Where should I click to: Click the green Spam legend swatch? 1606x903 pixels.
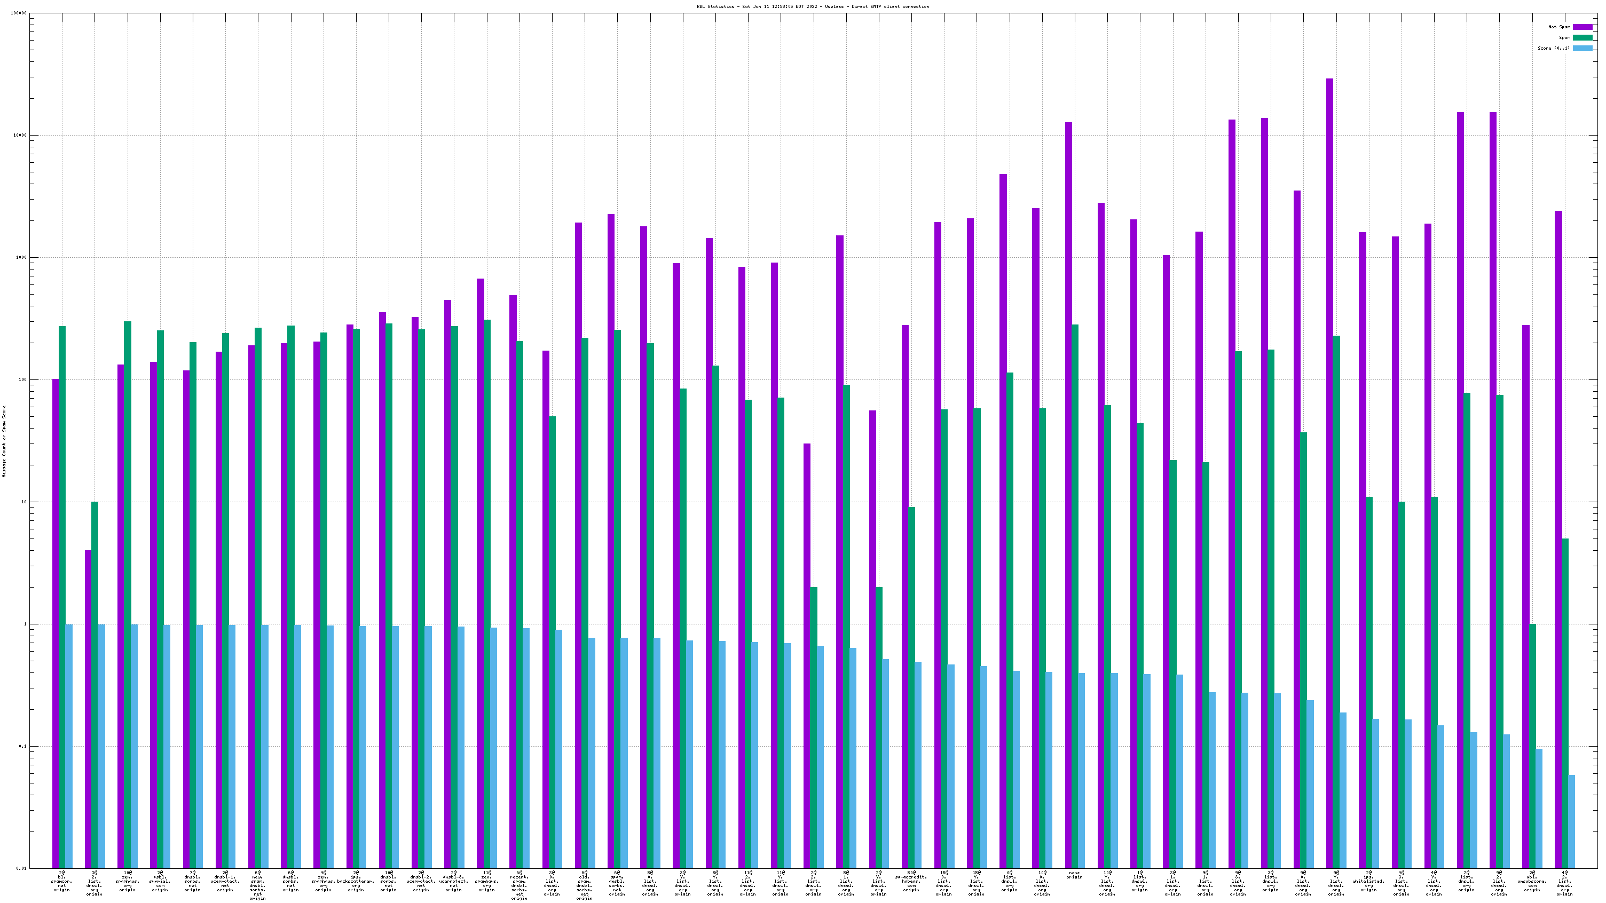point(1583,37)
